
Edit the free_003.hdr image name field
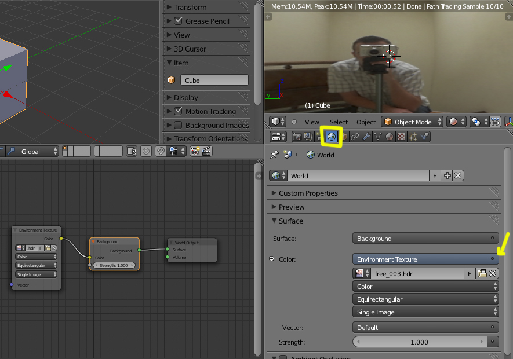[x=417, y=273]
